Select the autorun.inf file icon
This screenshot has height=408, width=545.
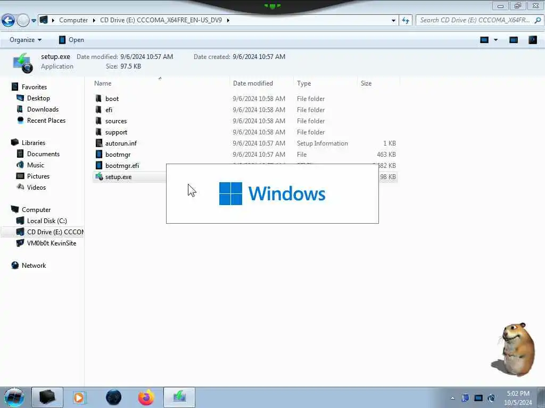tap(99, 143)
